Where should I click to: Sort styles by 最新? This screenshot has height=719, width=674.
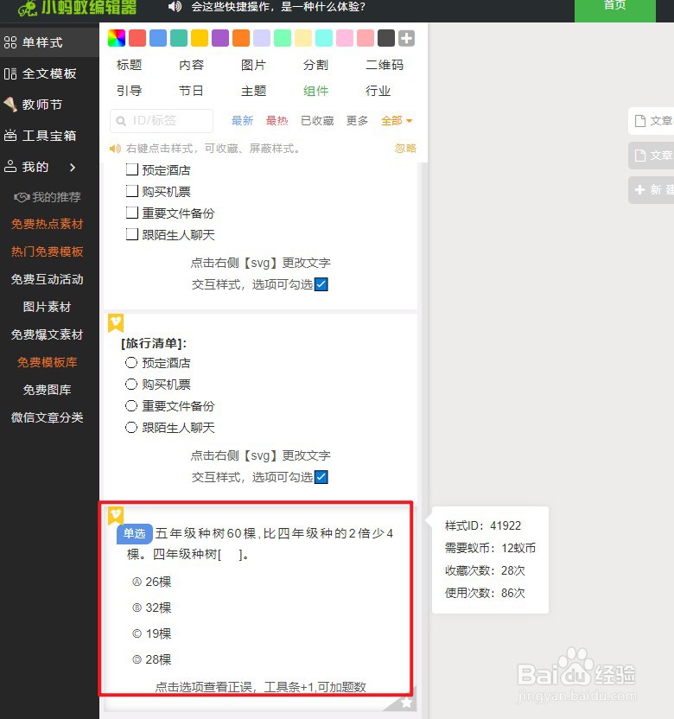click(x=242, y=121)
